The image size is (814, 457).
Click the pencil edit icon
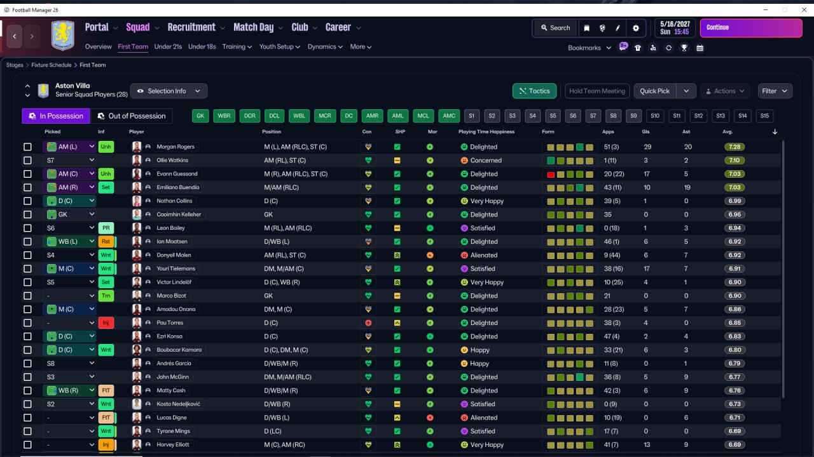(x=618, y=28)
